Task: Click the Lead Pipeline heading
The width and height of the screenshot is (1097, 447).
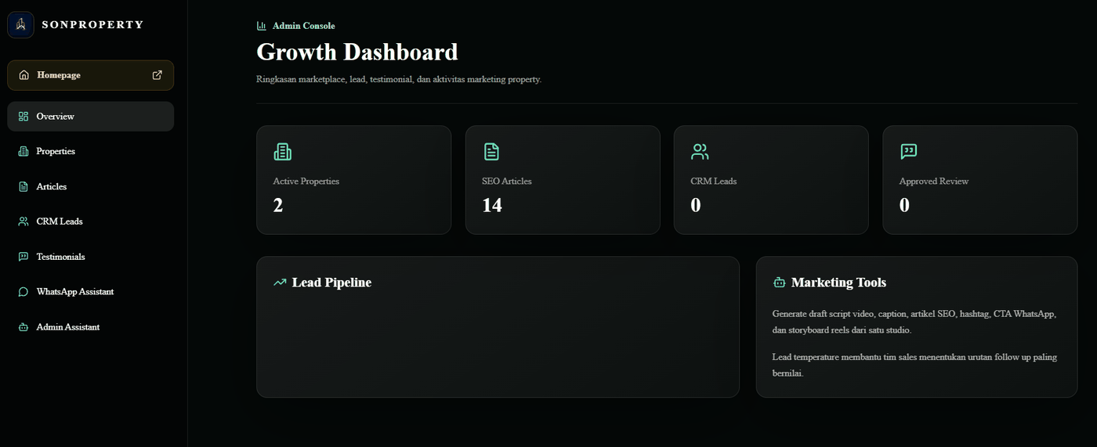Action: click(331, 283)
